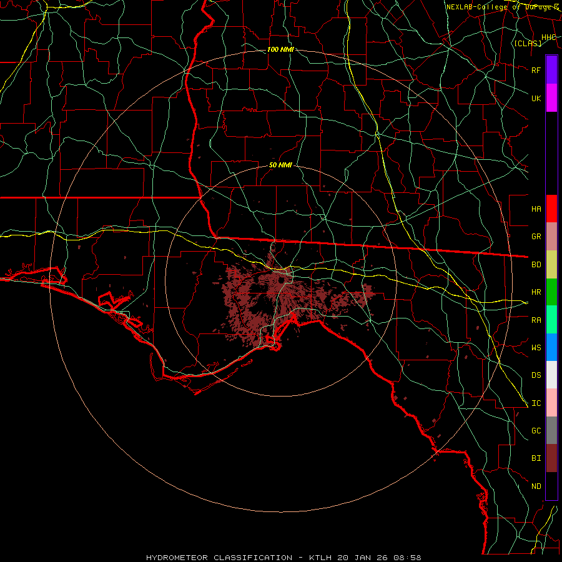Click the WS blue legend swatch
The width and height of the screenshot is (562, 562).
[551, 347]
